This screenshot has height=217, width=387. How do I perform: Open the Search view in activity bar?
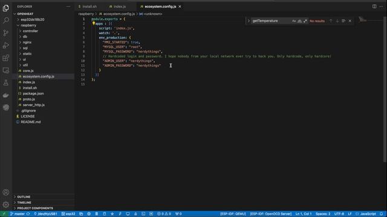tap(5, 20)
